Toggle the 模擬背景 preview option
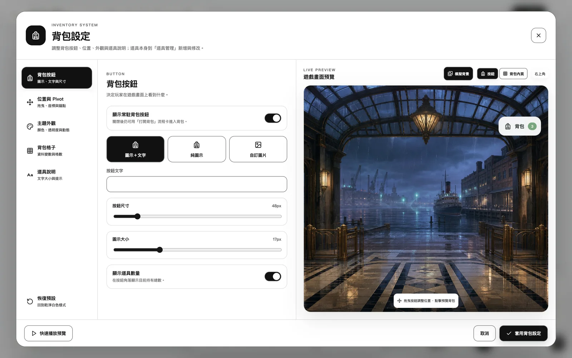 click(458, 74)
